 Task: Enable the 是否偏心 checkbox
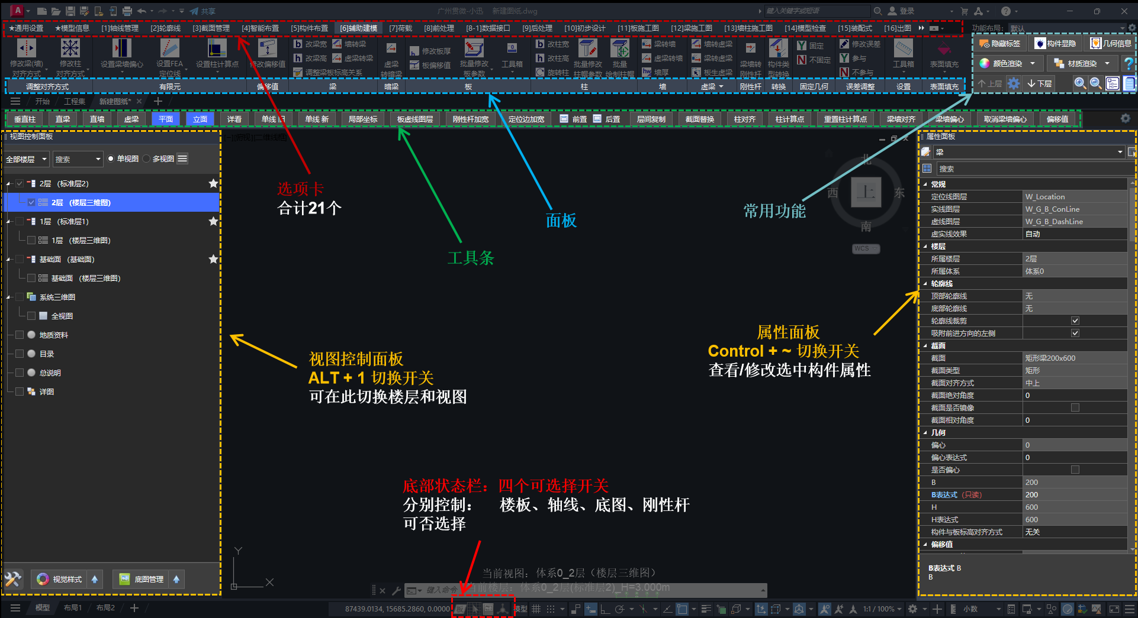click(1075, 470)
